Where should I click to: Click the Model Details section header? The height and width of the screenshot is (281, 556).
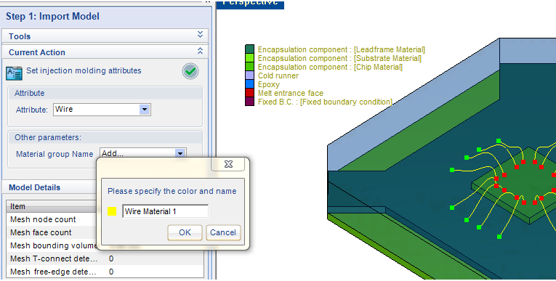coord(49,187)
